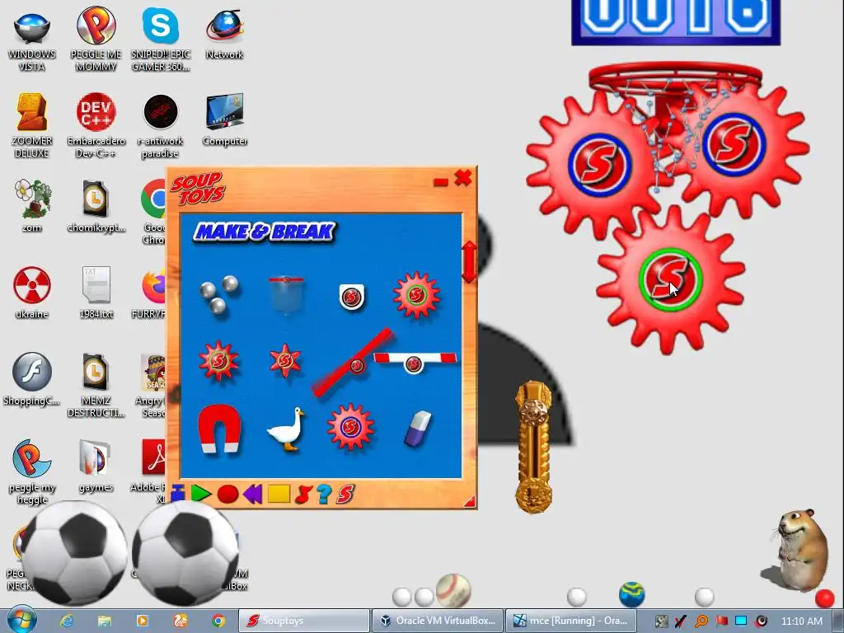Pick the small star-shaped gear toy
844x633 pixels.
click(285, 361)
